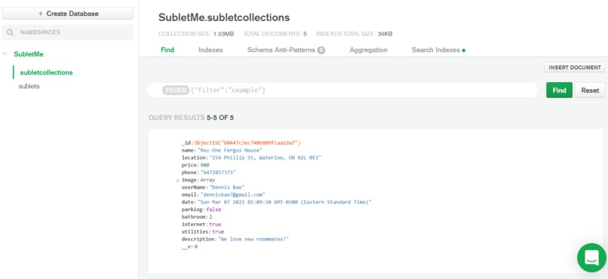The image size is (608, 279).
Task: Select the sublets collection
Action: (x=29, y=87)
